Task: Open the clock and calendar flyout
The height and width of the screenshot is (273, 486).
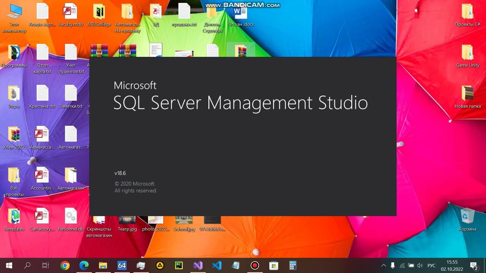Action: [x=452, y=265]
